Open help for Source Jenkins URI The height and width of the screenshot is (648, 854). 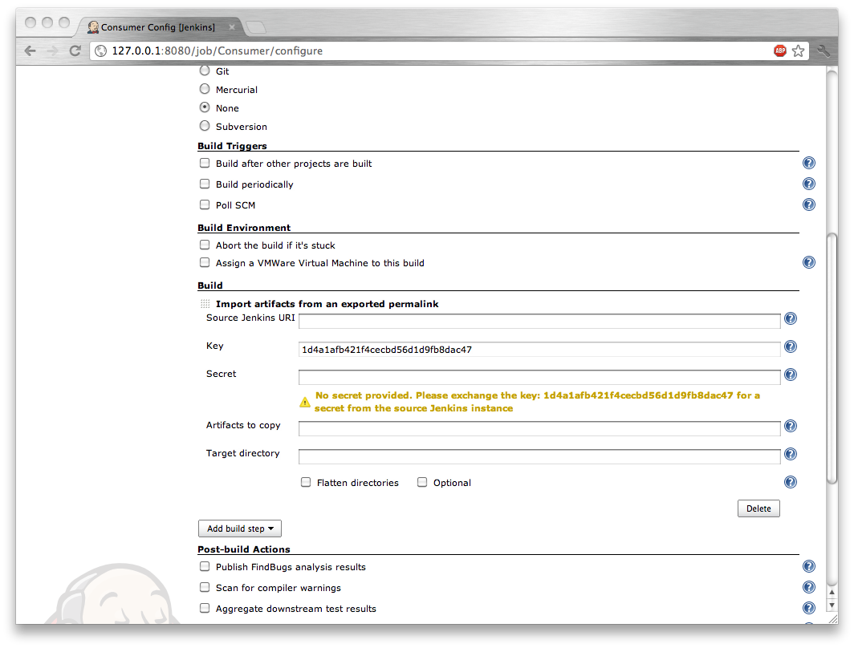point(791,318)
